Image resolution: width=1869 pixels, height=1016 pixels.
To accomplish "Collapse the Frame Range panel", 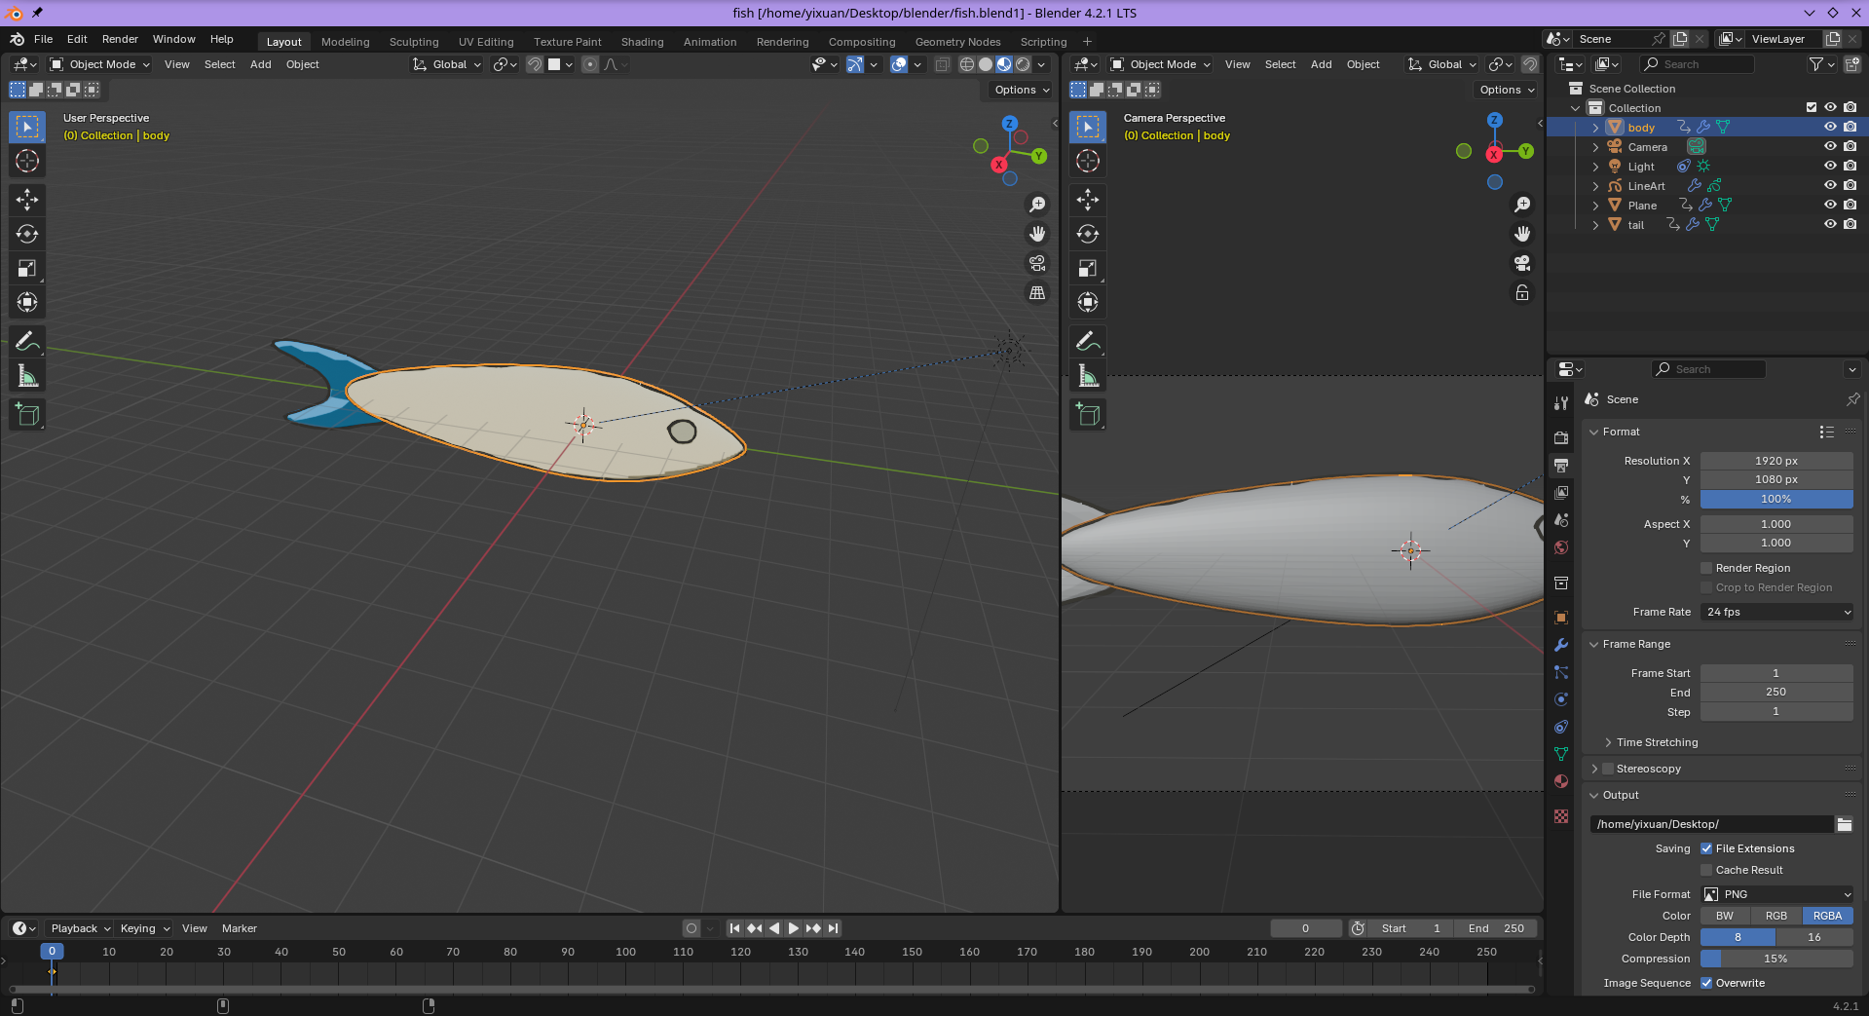I will 1636,644.
